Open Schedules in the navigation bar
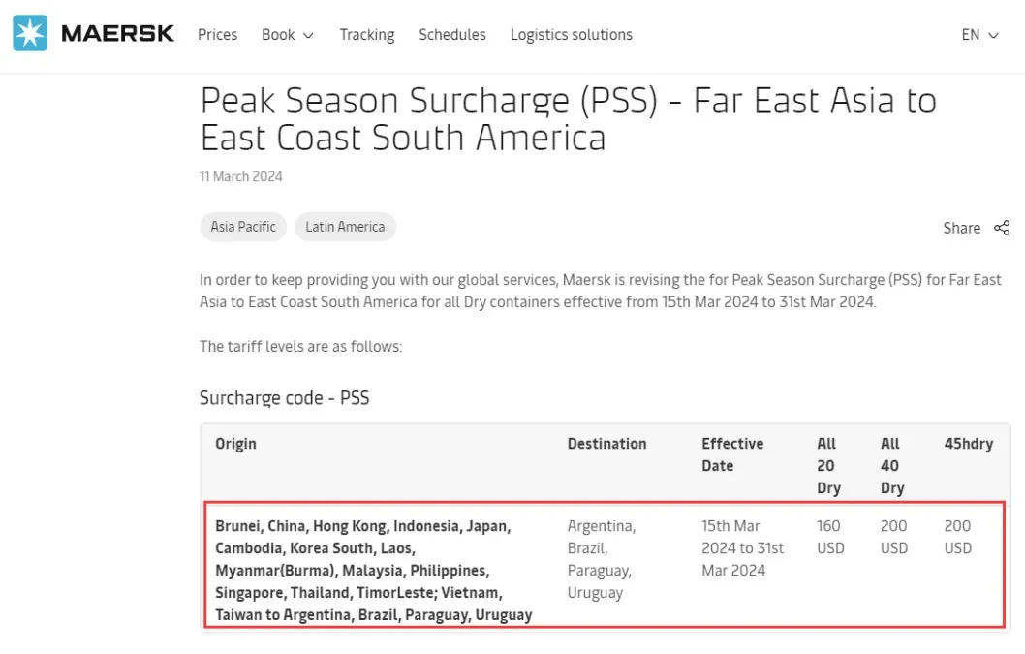This screenshot has height=654, width=1025. click(452, 35)
